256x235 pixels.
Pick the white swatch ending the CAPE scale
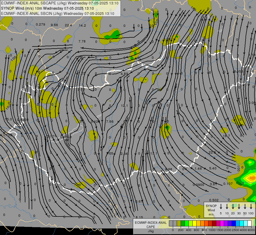(x=249, y=223)
